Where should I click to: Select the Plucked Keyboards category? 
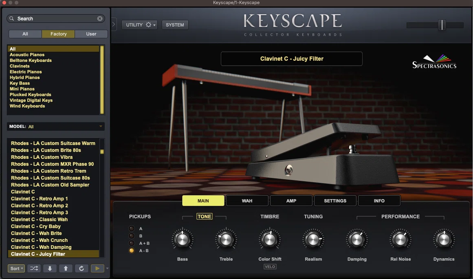pyautogui.click(x=30, y=95)
